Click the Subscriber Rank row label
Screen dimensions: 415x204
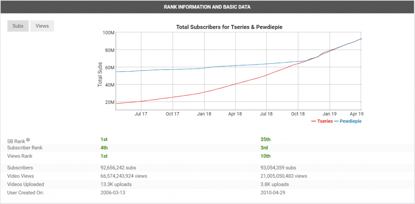[x=25, y=148]
